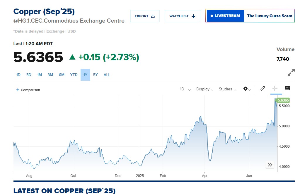Open chart settings gear menu
Viewport: 300px width, 194px height.
[246, 89]
